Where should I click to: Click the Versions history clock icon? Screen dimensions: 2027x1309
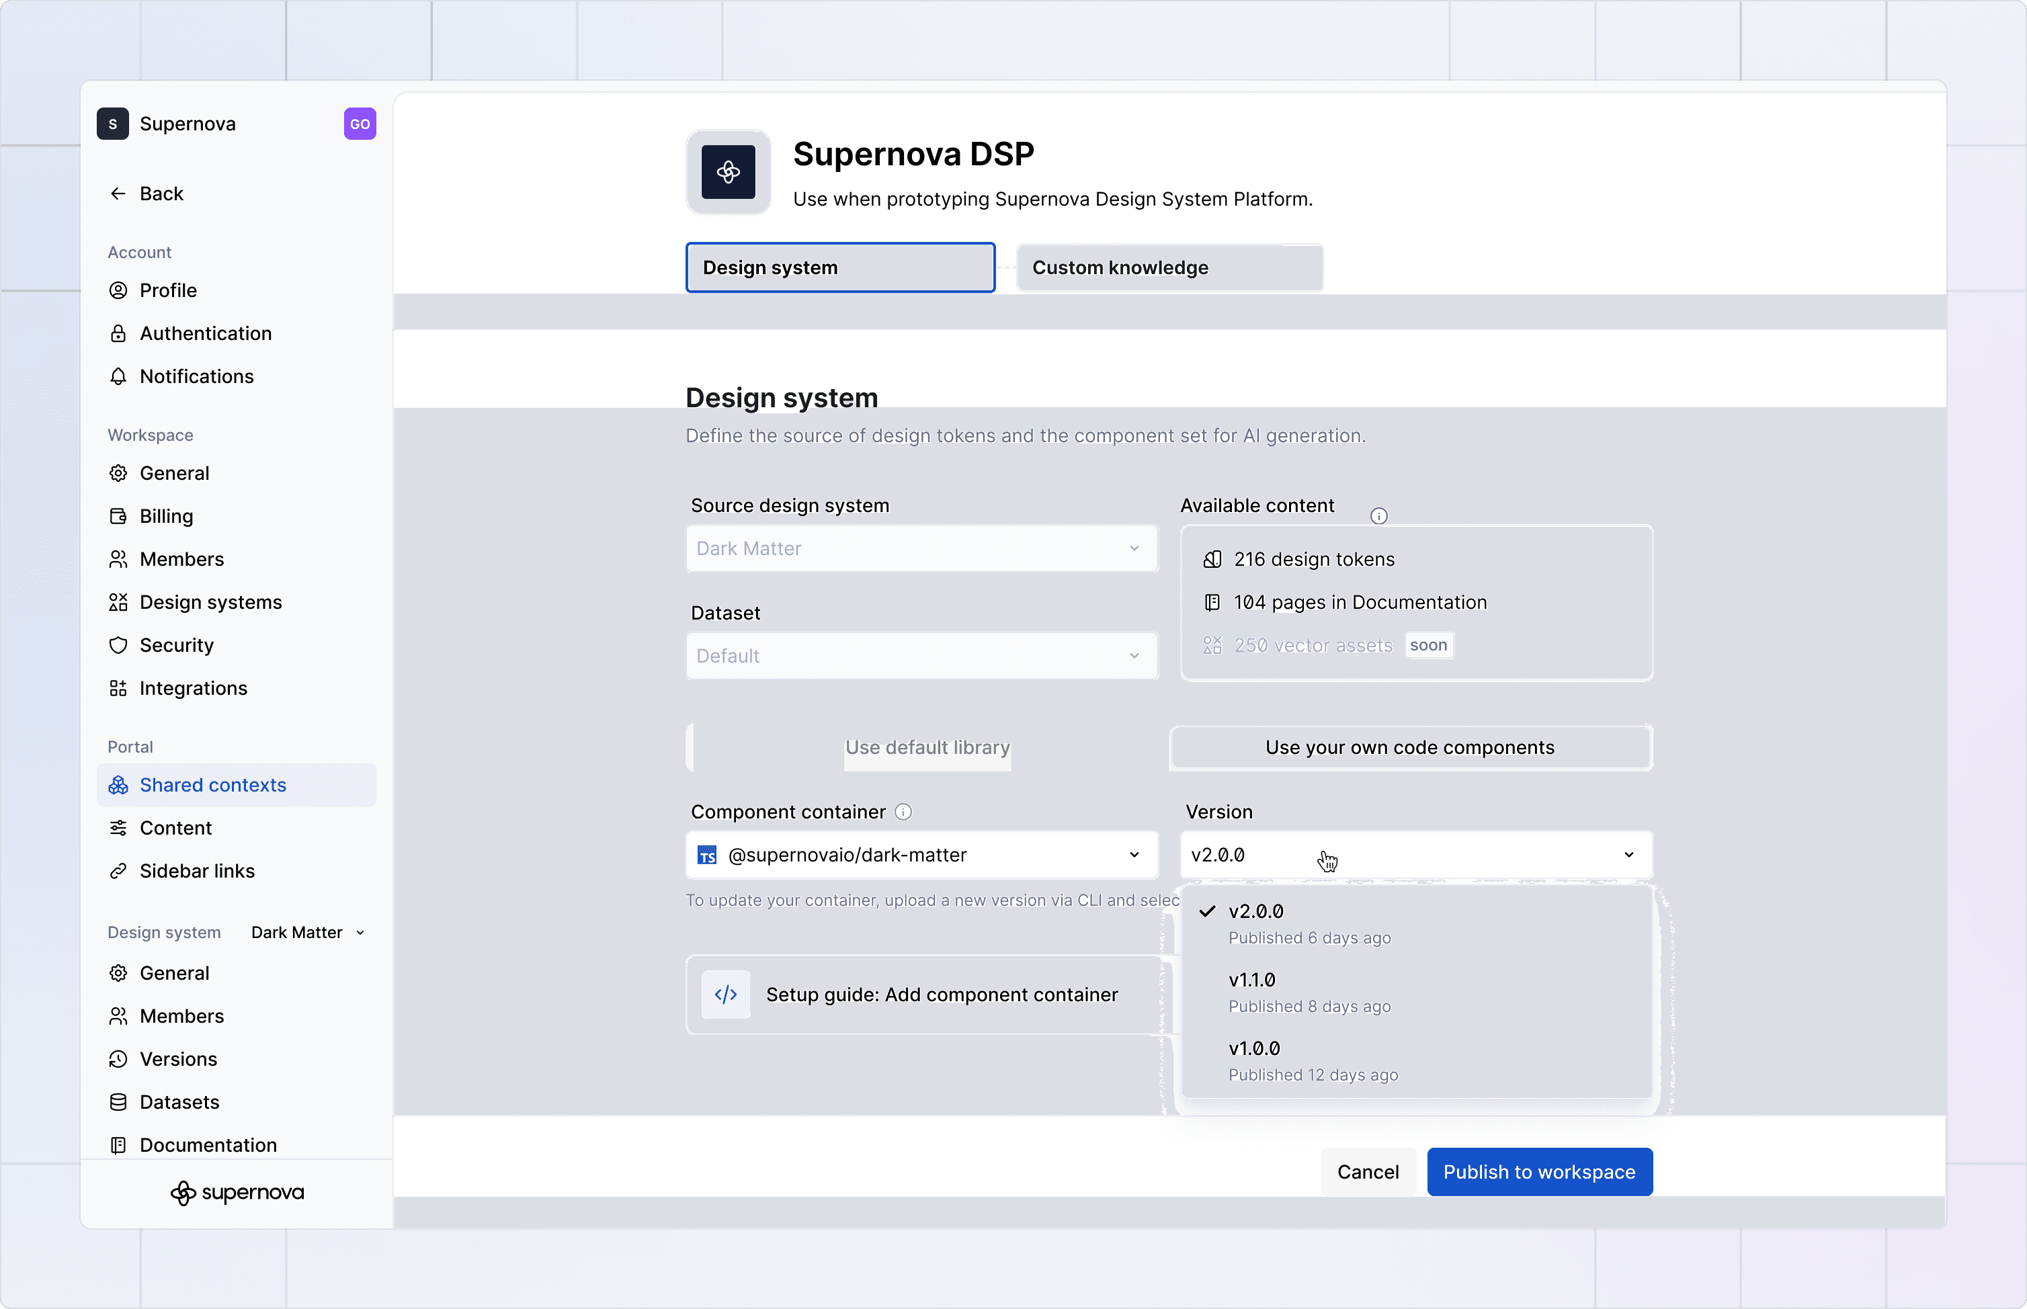(118, 1059)
